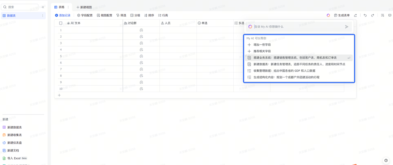The width and height of the screenshot is (393, 165).
Task: Open the 表格 view tab options menu
Action: [68, 7]
